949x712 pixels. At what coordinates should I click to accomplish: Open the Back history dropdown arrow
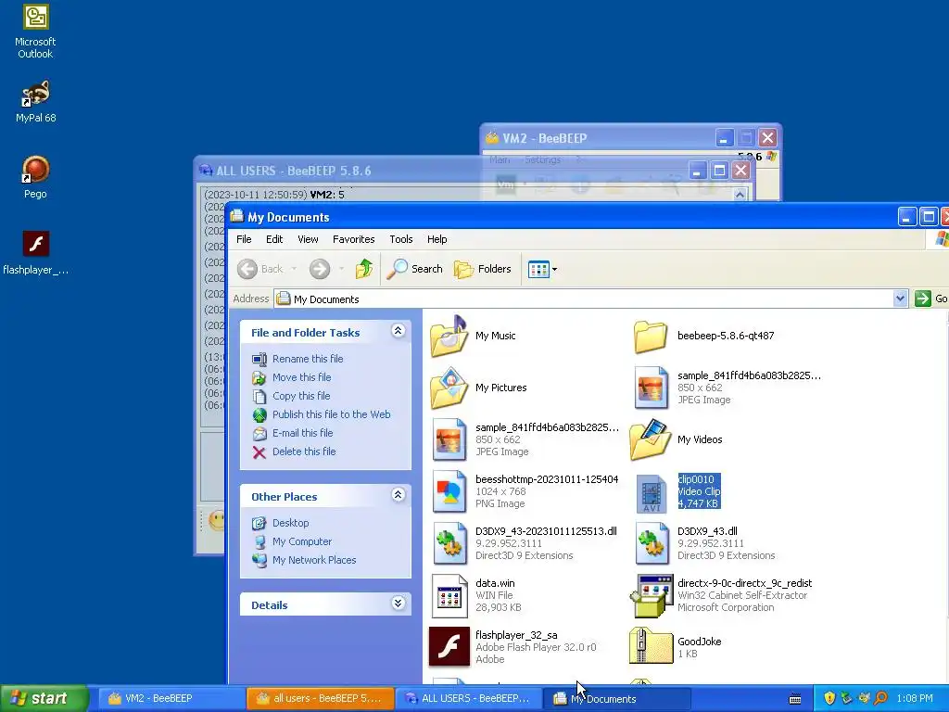[x=294, y=269]
